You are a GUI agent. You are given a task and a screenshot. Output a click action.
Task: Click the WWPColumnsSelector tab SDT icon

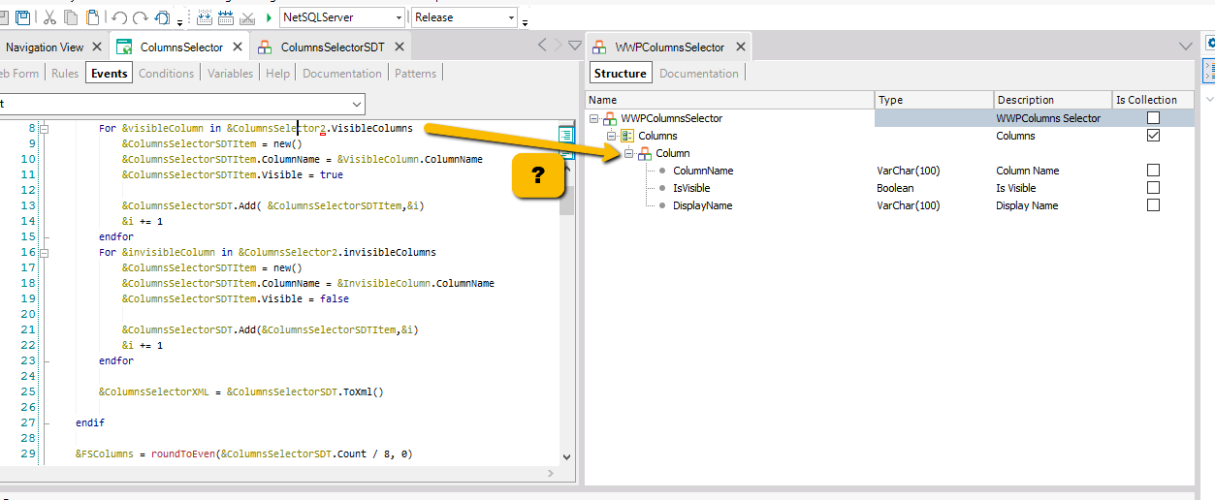coord(599,47)
